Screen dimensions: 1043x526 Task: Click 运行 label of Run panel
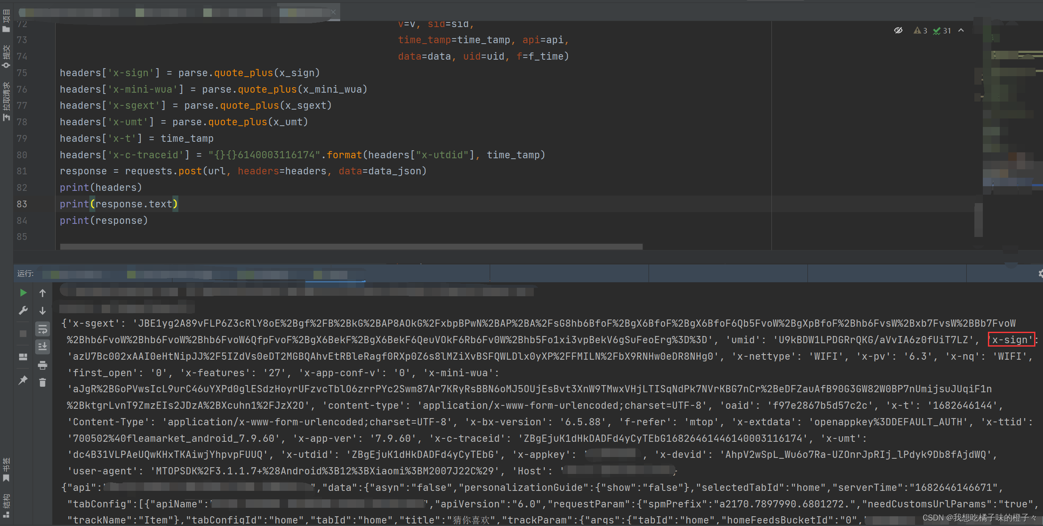tap(25, 274)
